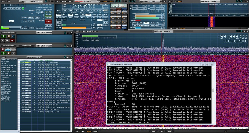Viewport: 249px width, 133px height.
Task: Click the red STOP button
Action: [x=48, y=21]
